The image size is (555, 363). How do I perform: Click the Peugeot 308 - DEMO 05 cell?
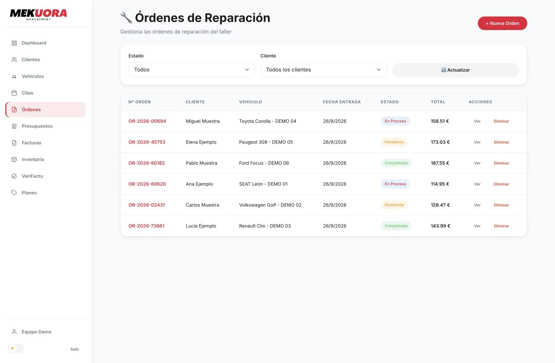266,142
